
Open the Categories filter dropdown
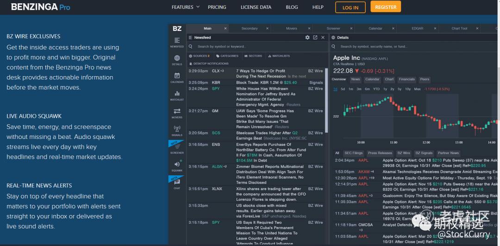tap(227, 56)
